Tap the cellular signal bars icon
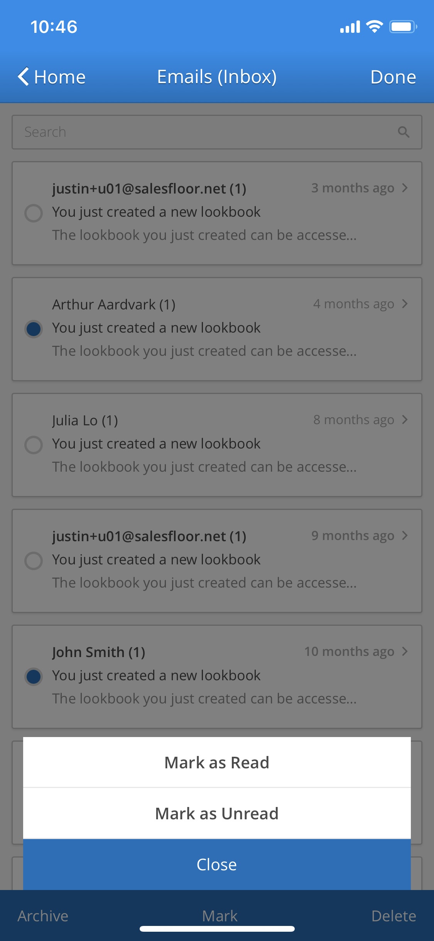 tap(350, 27)
